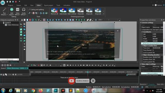
Task: Pin the Properties window panel
Action: tap(162, 20)
